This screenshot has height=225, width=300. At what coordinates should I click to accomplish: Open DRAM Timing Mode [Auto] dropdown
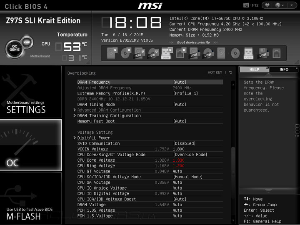point(180,105)
